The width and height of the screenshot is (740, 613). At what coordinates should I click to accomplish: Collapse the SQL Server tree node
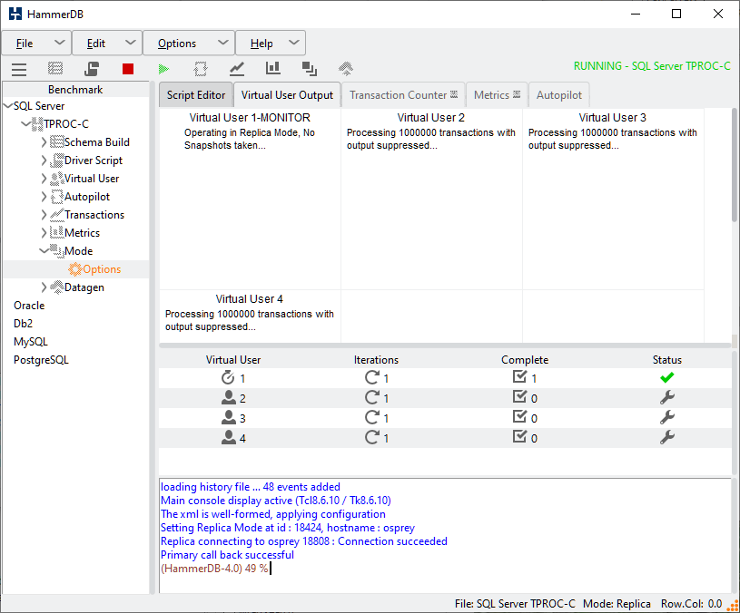(x=7, y=106)
